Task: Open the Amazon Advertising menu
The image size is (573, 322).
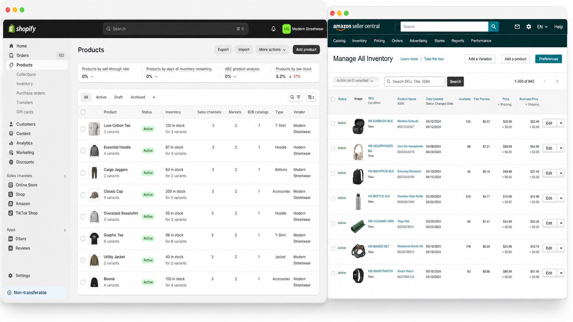Action: click(x=418, y=41)
